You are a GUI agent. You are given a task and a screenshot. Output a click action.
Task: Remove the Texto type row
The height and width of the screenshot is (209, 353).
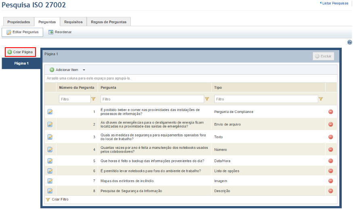pos(330,137)
